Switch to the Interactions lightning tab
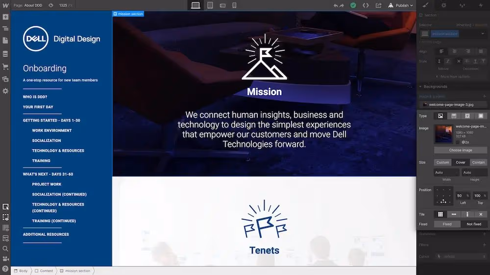The width and height of the screenshot is (490, 275). [481, 5]
